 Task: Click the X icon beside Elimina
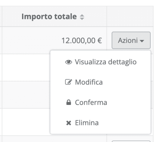(69, 123)
